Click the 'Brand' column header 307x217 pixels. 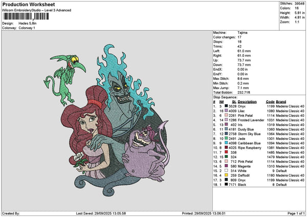coord(281,102)
